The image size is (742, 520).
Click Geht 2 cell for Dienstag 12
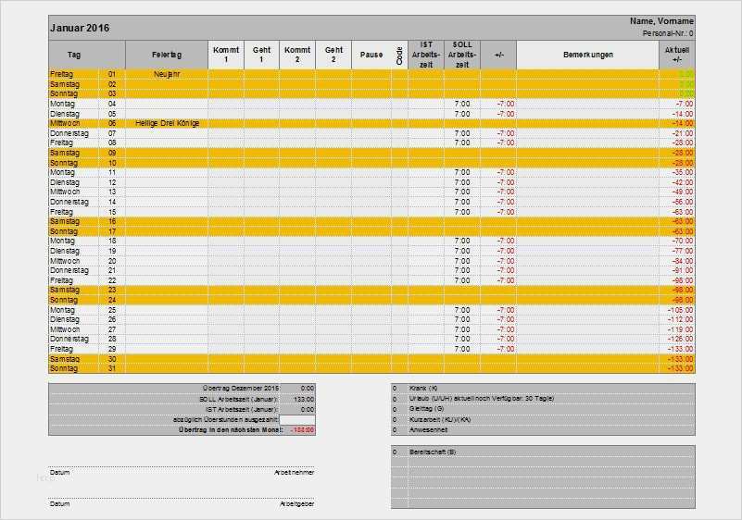point(333,182)
